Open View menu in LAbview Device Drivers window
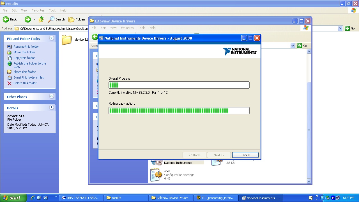The height and width of the screenshot is (202, 359). pyautogui.click(x=113, y=28)
